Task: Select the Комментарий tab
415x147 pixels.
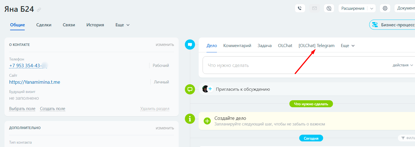Action: tap(237, 46)
